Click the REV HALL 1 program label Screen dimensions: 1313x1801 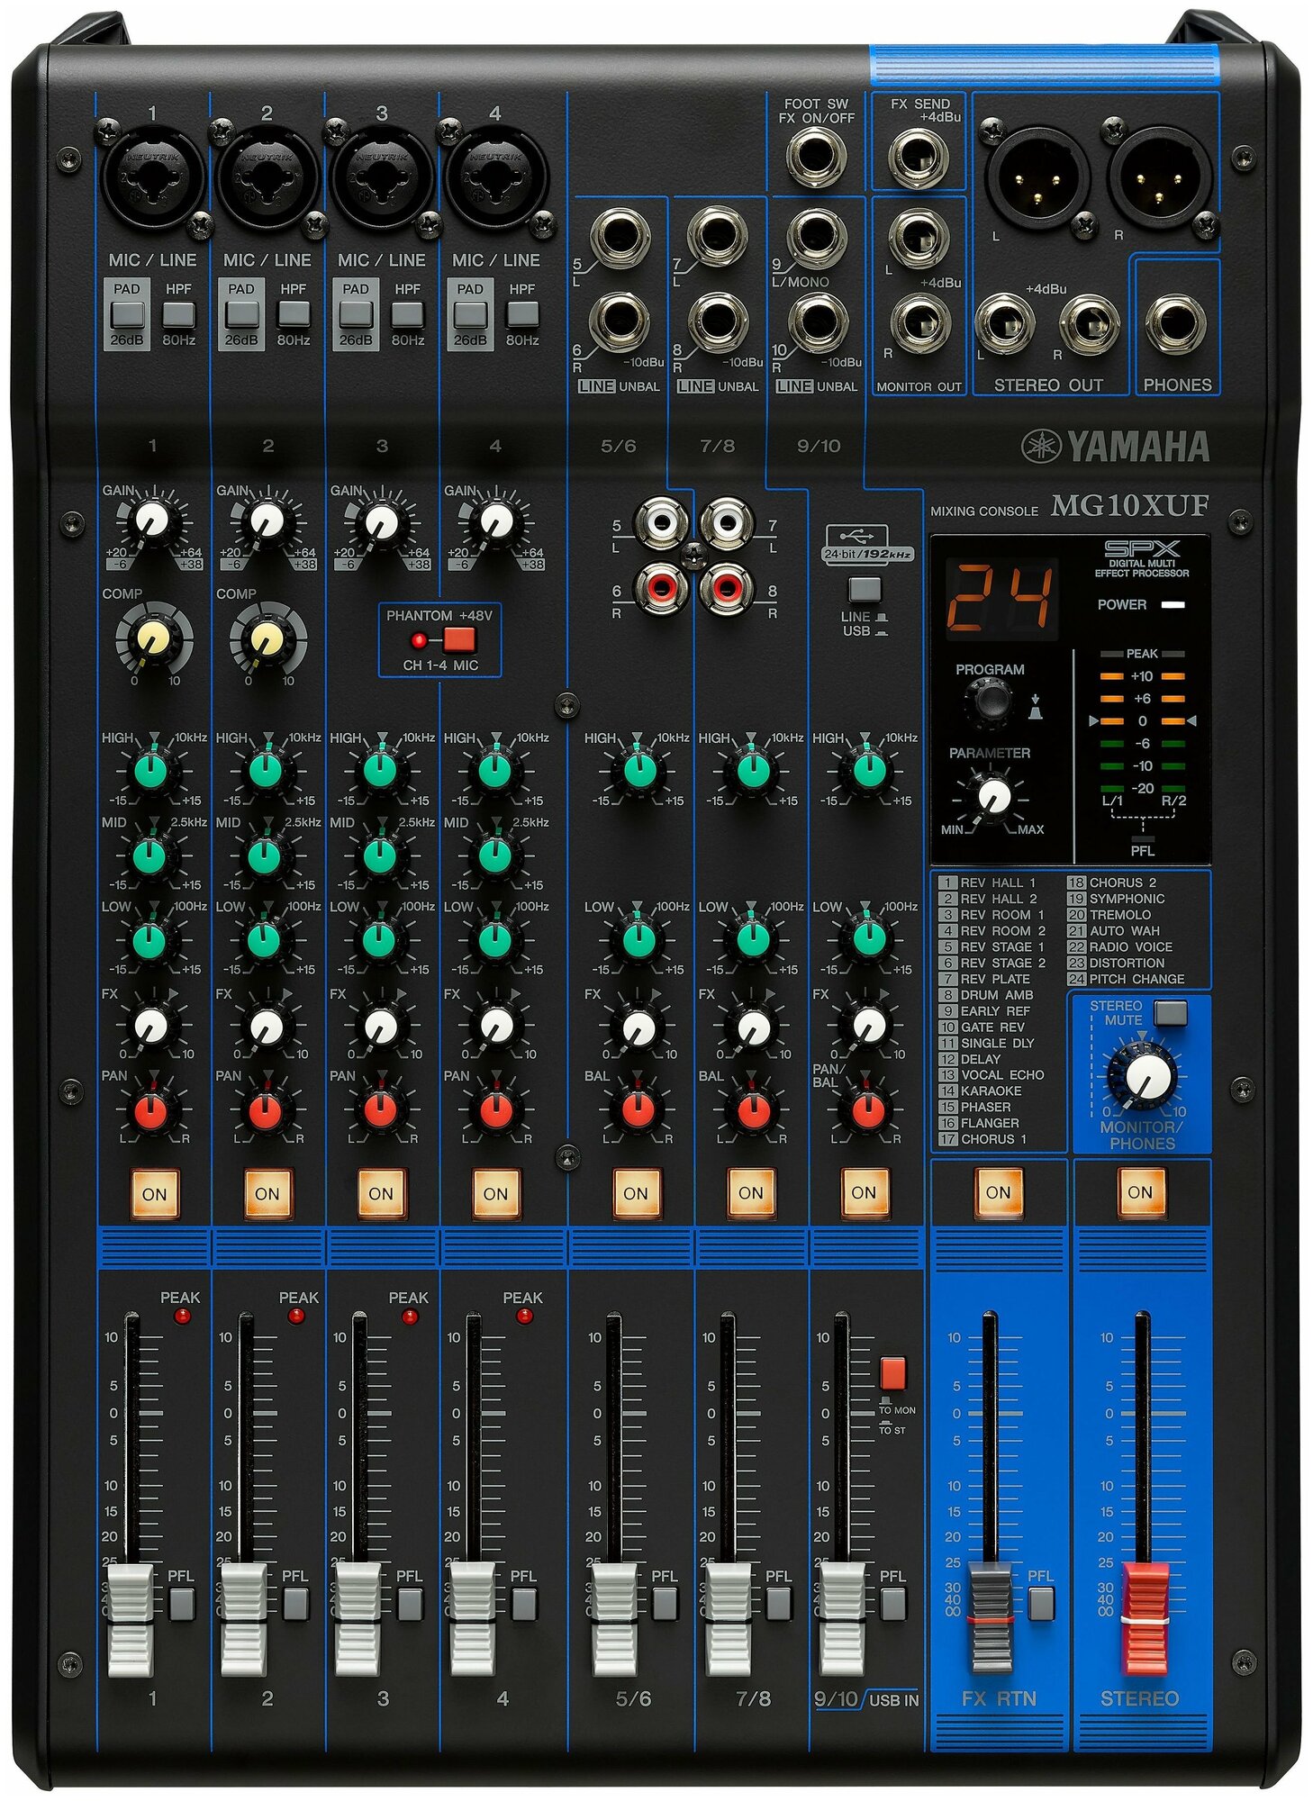(988, 882)
